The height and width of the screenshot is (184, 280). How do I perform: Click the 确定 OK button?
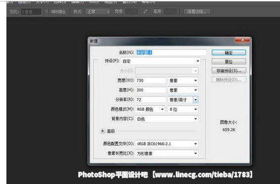coord(229,52)
